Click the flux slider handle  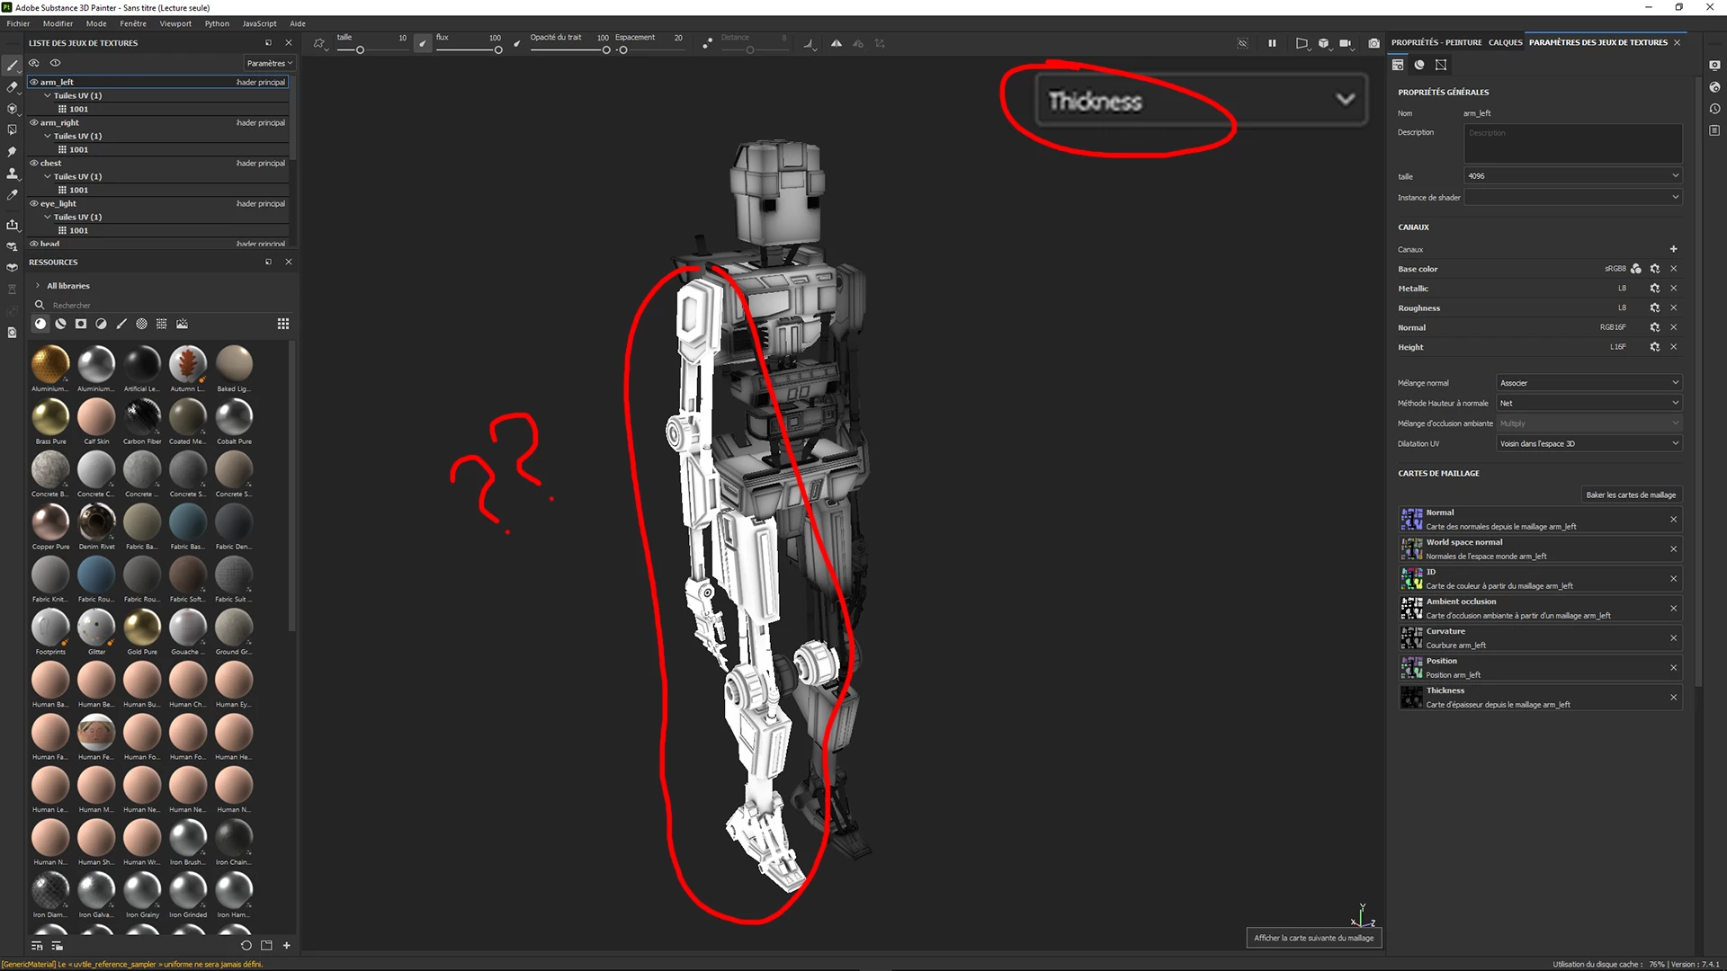pyautogui.click(x=498, y=50)
